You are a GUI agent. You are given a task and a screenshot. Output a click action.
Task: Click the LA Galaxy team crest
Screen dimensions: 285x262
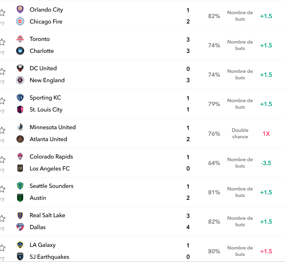point(20,245)
